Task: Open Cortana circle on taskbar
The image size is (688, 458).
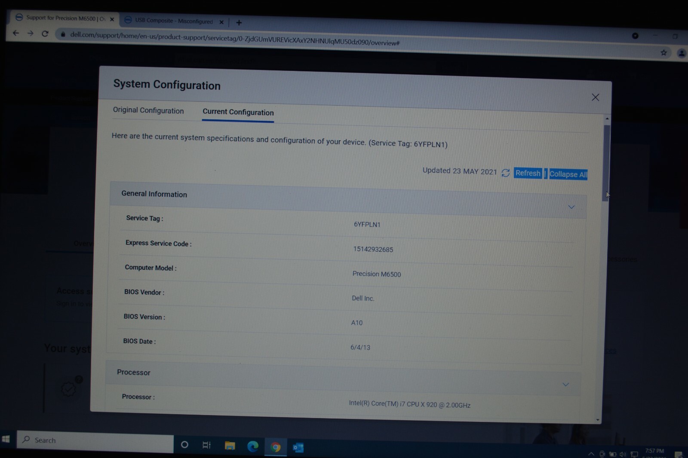Action: (184, 445)
